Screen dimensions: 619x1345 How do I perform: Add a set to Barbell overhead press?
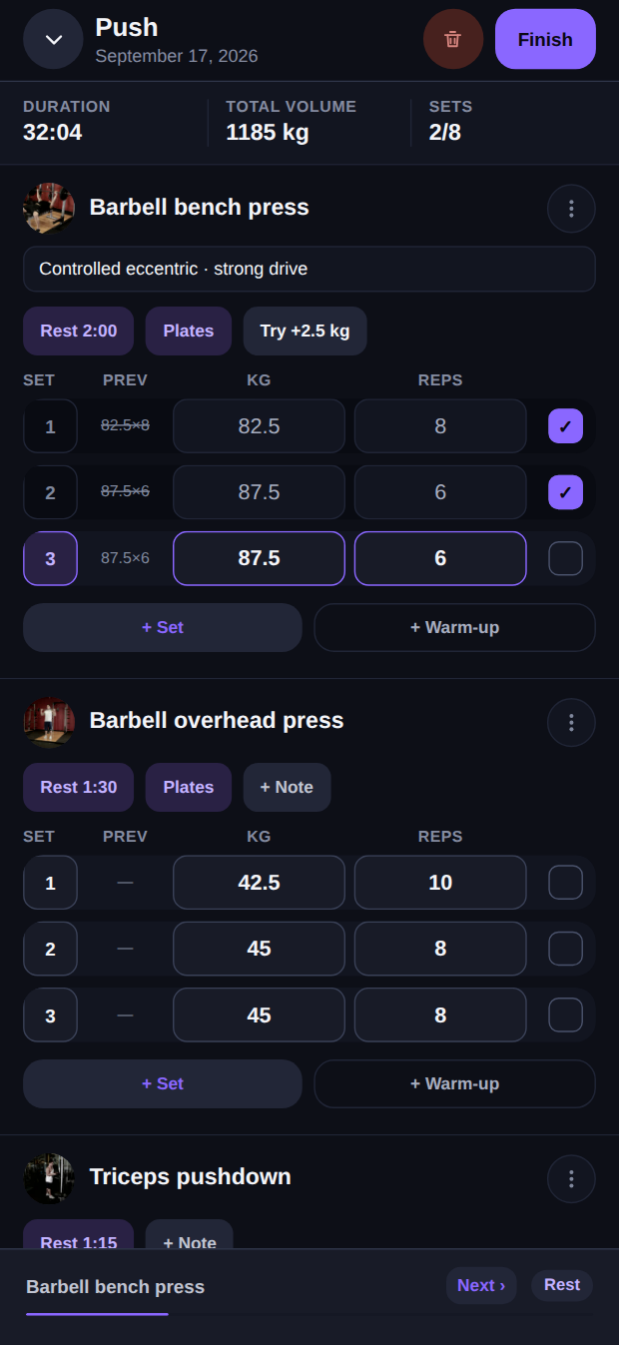pos(163,1083)
